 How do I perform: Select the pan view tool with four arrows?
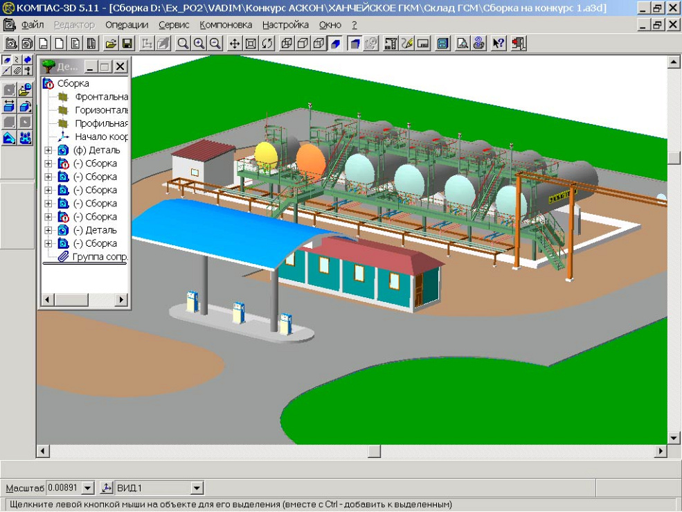tap(235, 44)
